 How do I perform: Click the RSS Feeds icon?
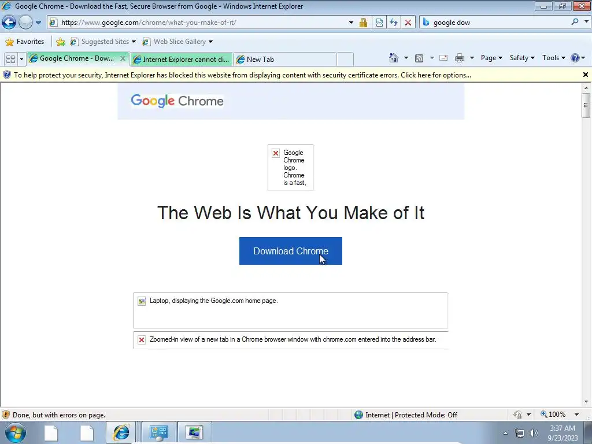pos(419,58)
